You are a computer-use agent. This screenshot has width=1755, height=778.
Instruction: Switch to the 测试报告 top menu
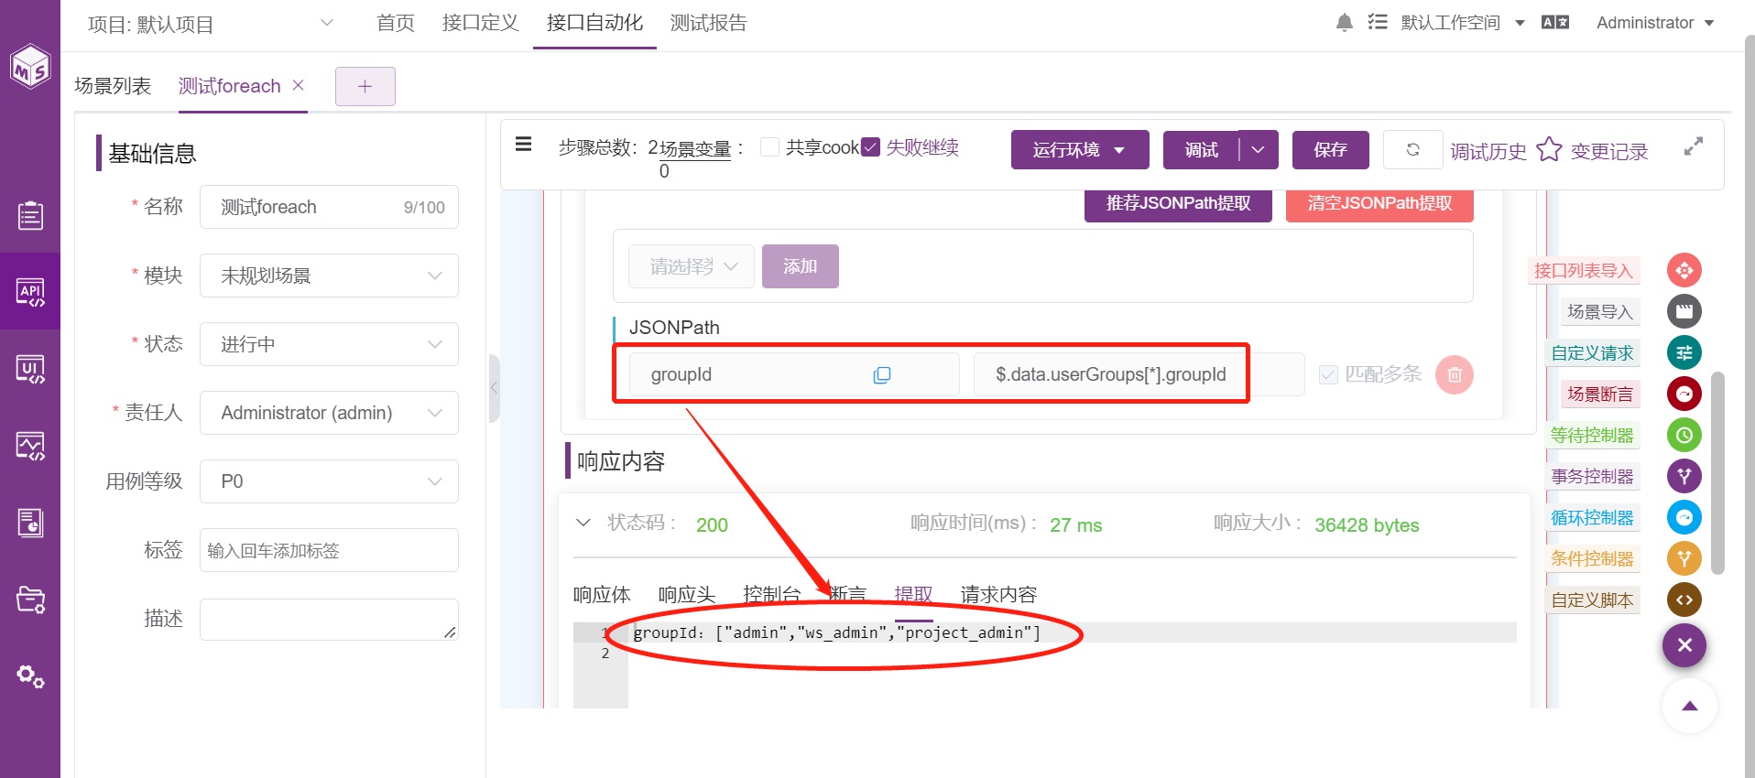coord(708,23)
